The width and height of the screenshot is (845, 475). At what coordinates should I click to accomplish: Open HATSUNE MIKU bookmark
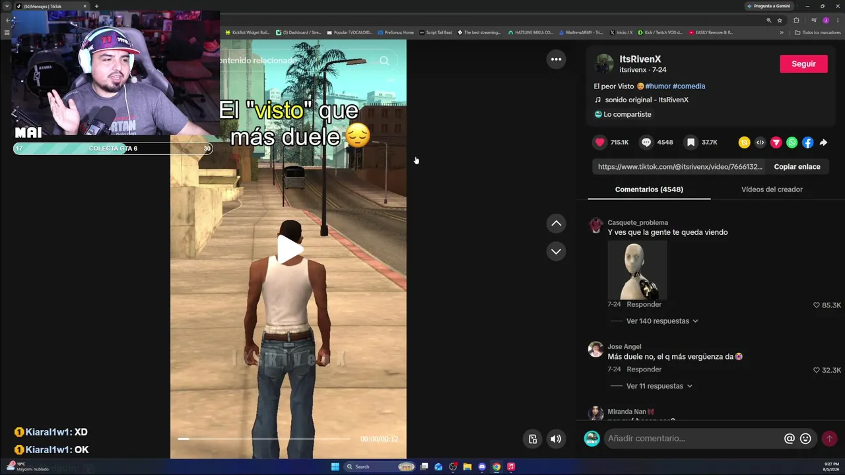(530, 32)
